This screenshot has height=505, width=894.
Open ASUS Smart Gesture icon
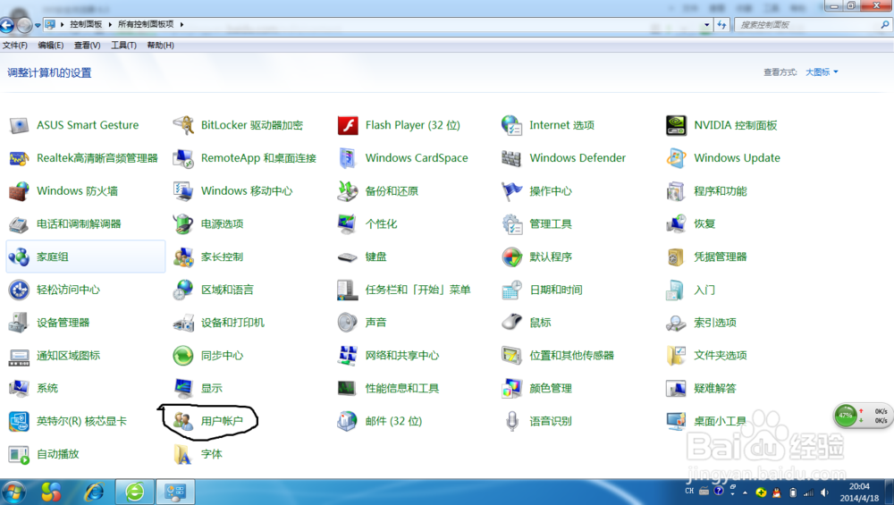19,125
